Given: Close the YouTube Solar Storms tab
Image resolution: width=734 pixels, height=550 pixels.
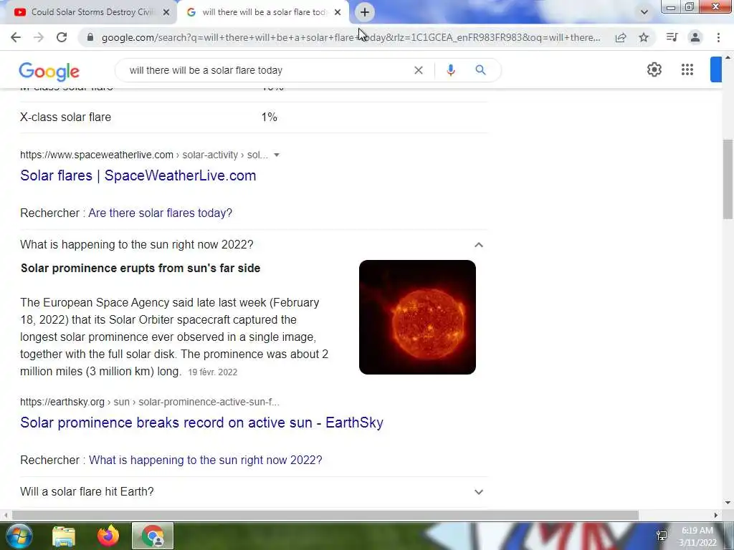Looking at the screenshot, I should click(166, 12).
